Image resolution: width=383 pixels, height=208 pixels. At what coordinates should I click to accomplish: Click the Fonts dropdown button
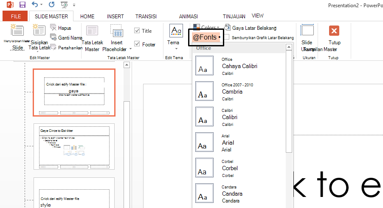[x=206, y=37]
